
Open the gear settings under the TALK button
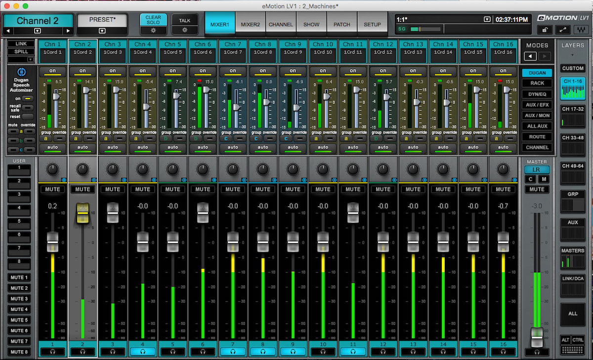(184, 30)
